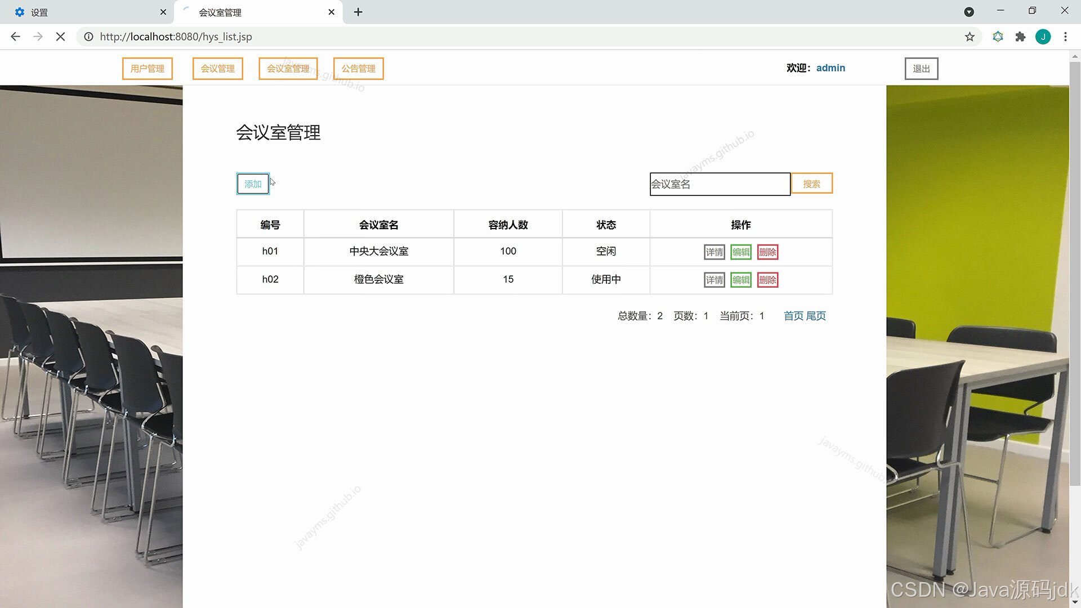View 详情 for room h02

[x=714, y=280]
